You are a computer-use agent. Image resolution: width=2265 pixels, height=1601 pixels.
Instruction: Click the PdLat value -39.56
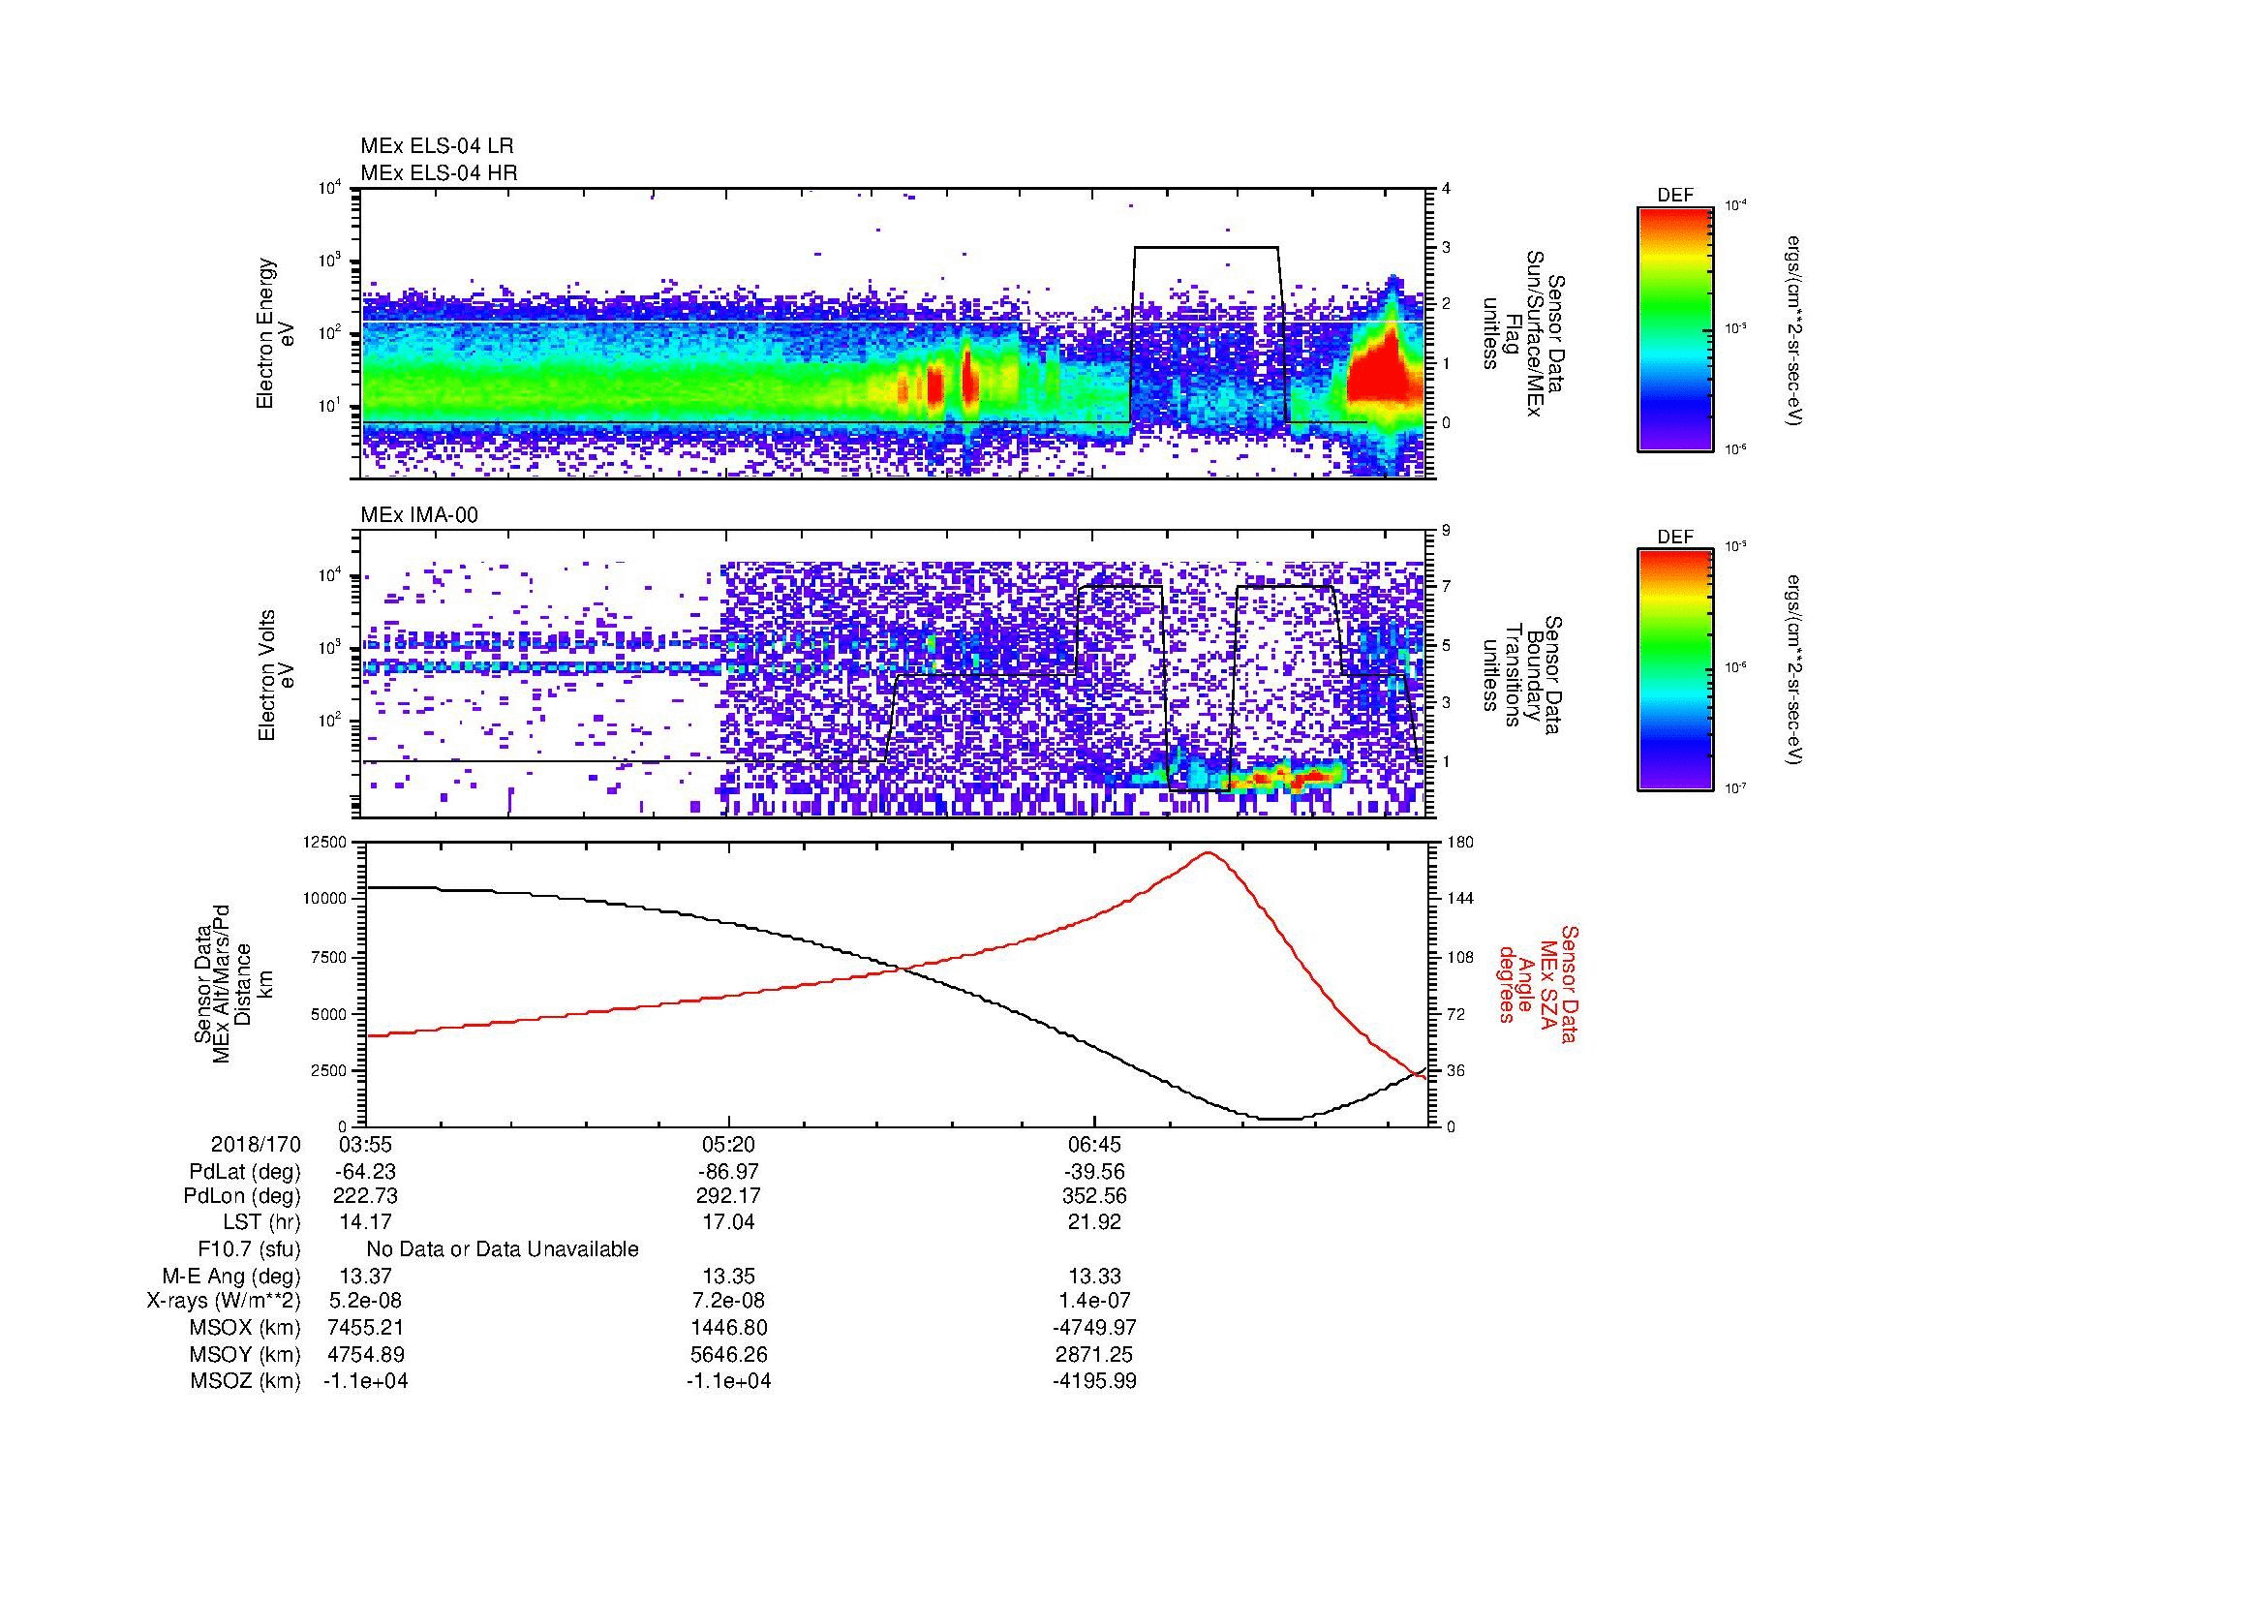[1094, 1172]
